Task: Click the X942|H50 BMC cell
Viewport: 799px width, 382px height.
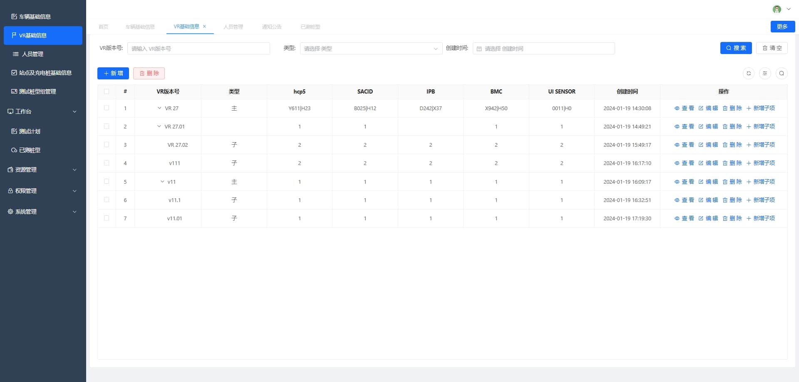Action: click(x=496, y=108)
